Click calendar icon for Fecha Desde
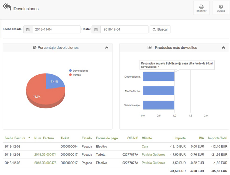Image resolution: width=230 pixels, height=175 pixels. (28, 30)
